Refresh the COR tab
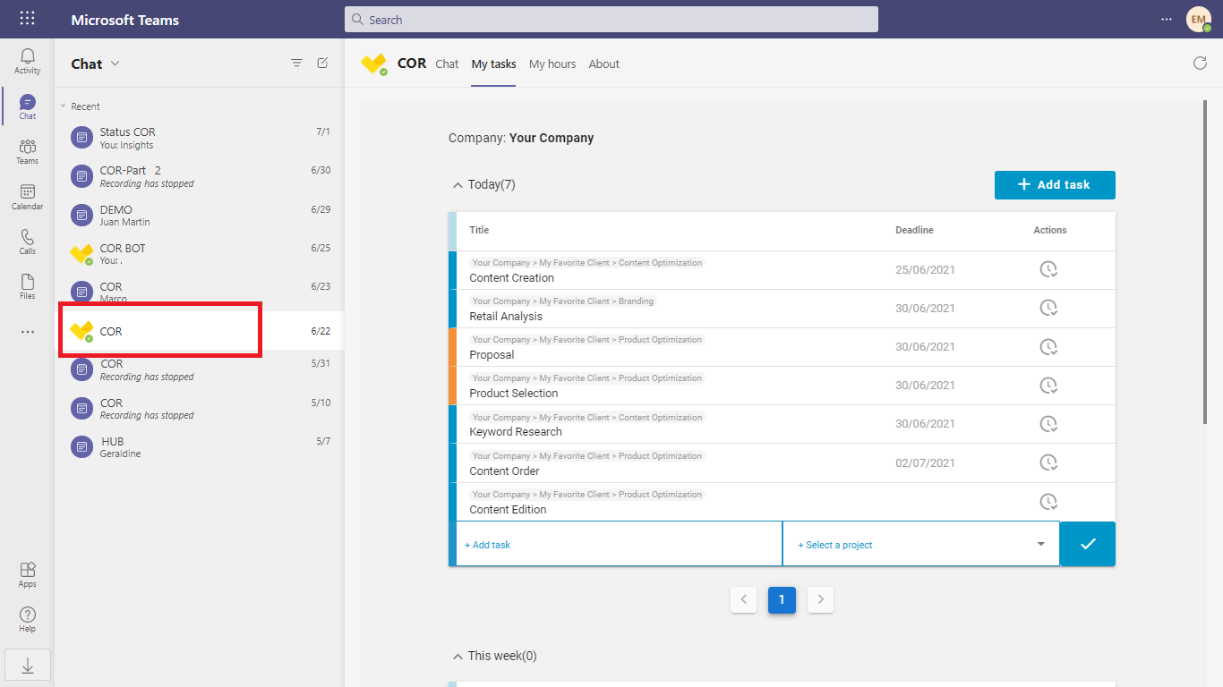Screen dimensions: 1223x687 1200,64
